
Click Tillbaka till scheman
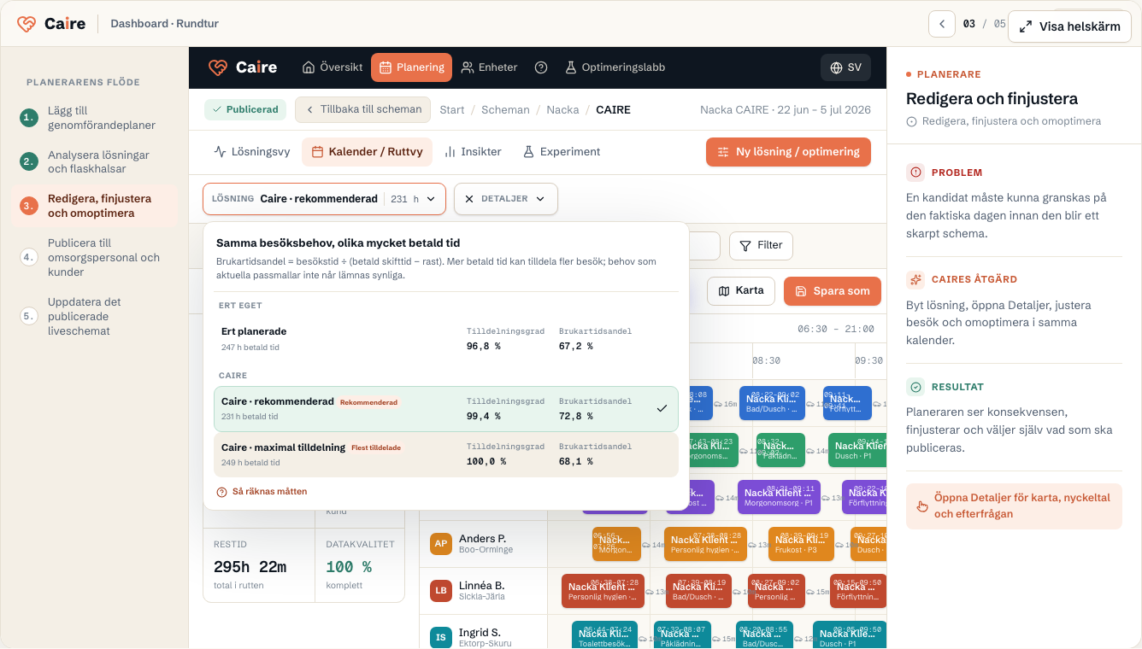click(x=362, y=109)
